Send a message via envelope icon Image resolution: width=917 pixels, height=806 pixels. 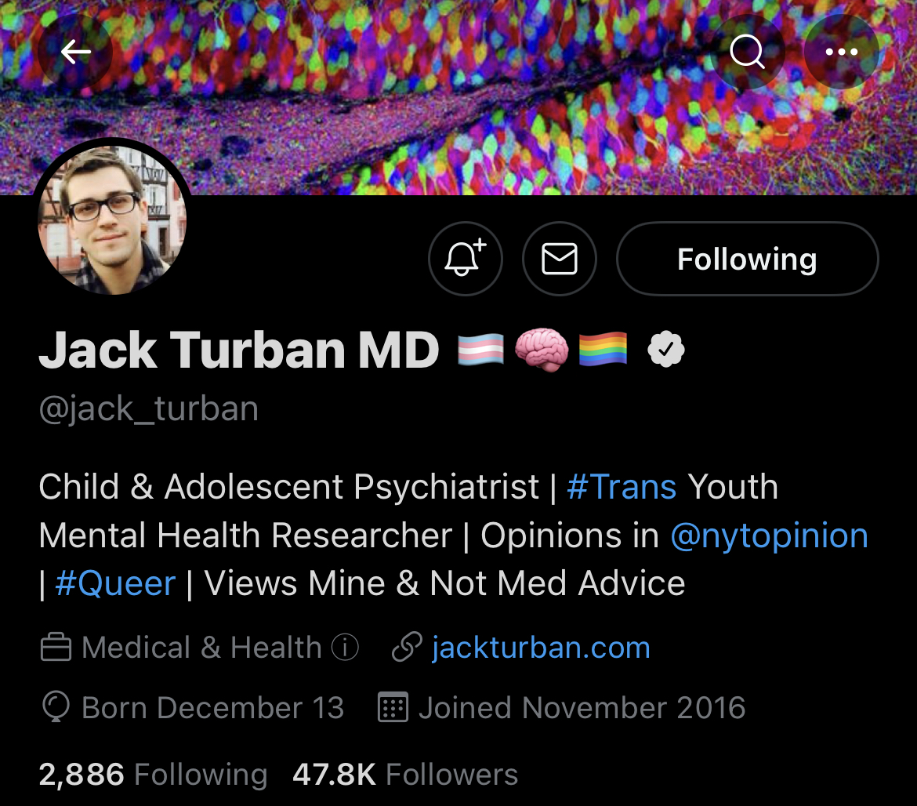click(x=560, y=259)
